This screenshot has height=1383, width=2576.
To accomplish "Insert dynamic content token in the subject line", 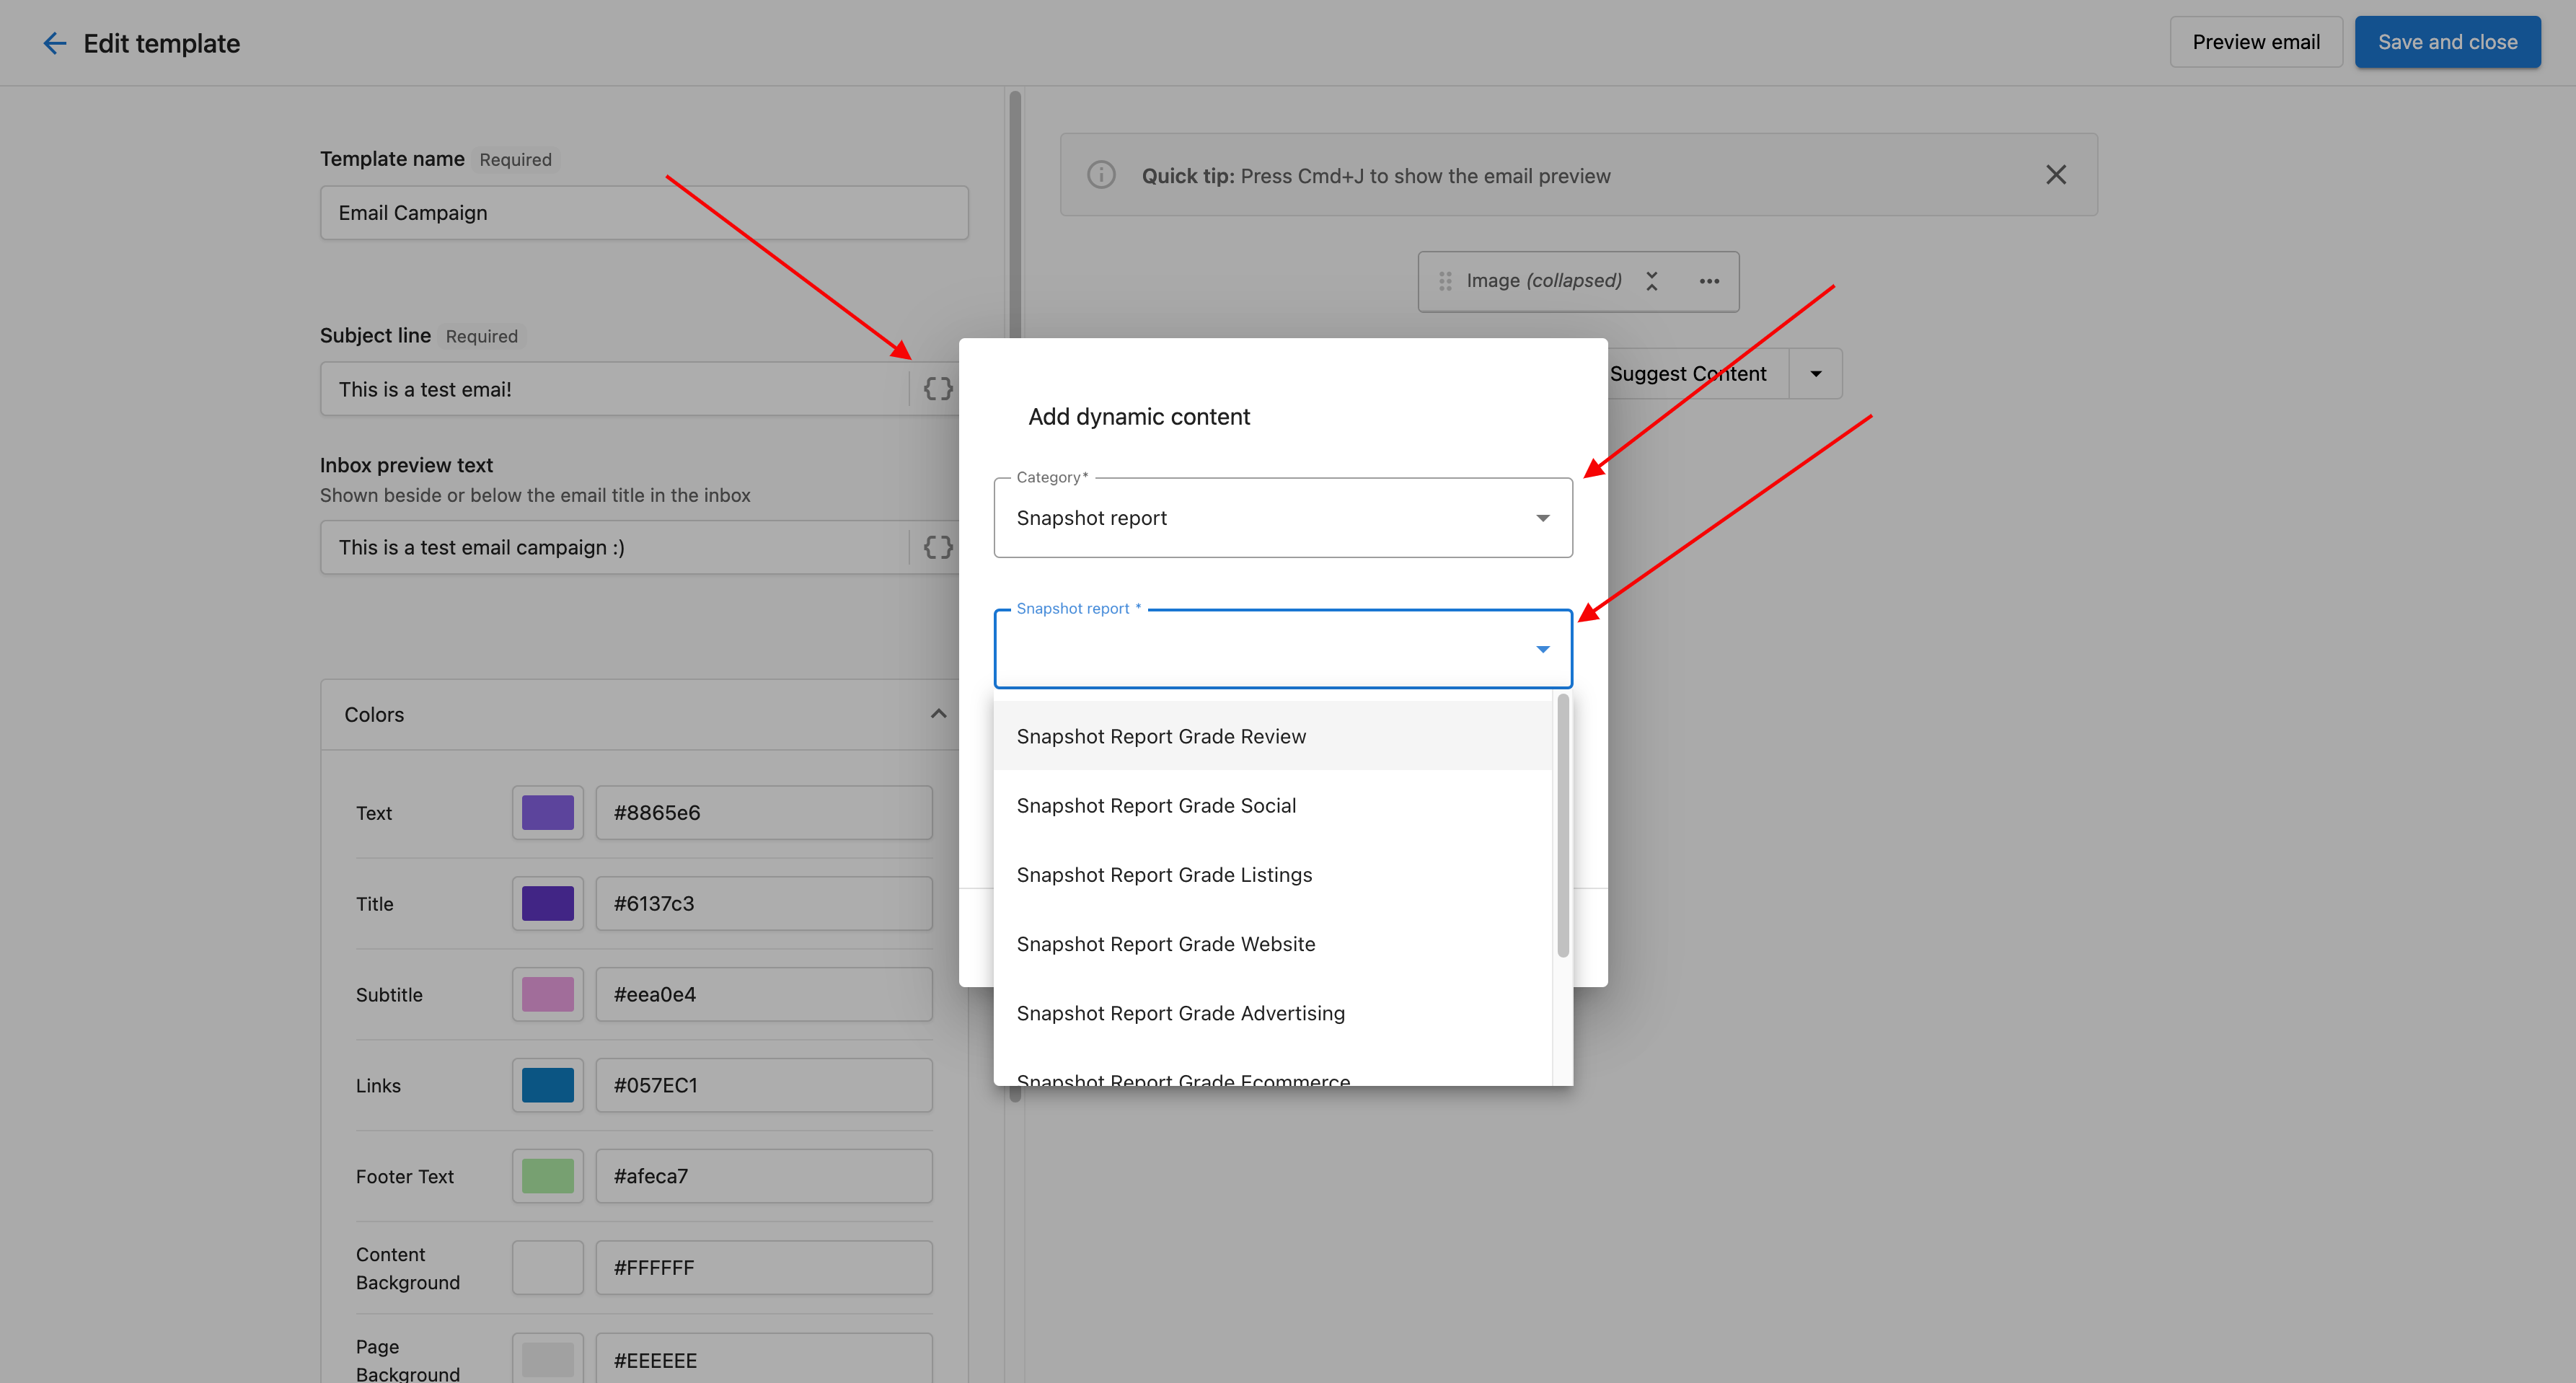I will 937,389.
